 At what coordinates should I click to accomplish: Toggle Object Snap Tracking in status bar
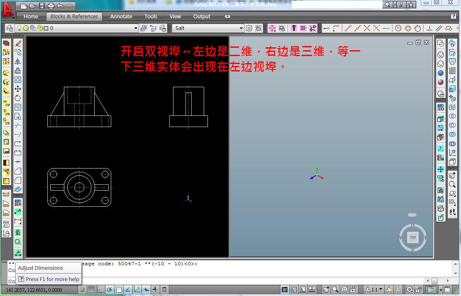(x=128, y=289)
